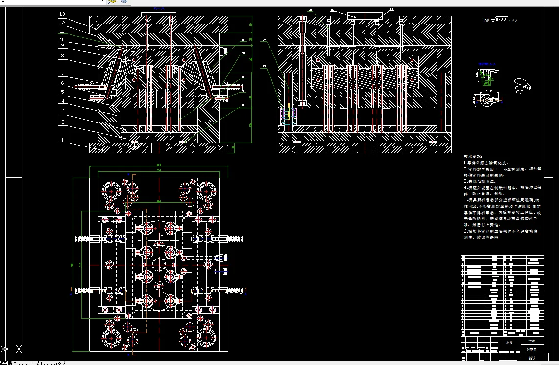Screen dimensions: 559x365
Task: Click the yellow make-layer-current icon
Action: pos(112,1)
